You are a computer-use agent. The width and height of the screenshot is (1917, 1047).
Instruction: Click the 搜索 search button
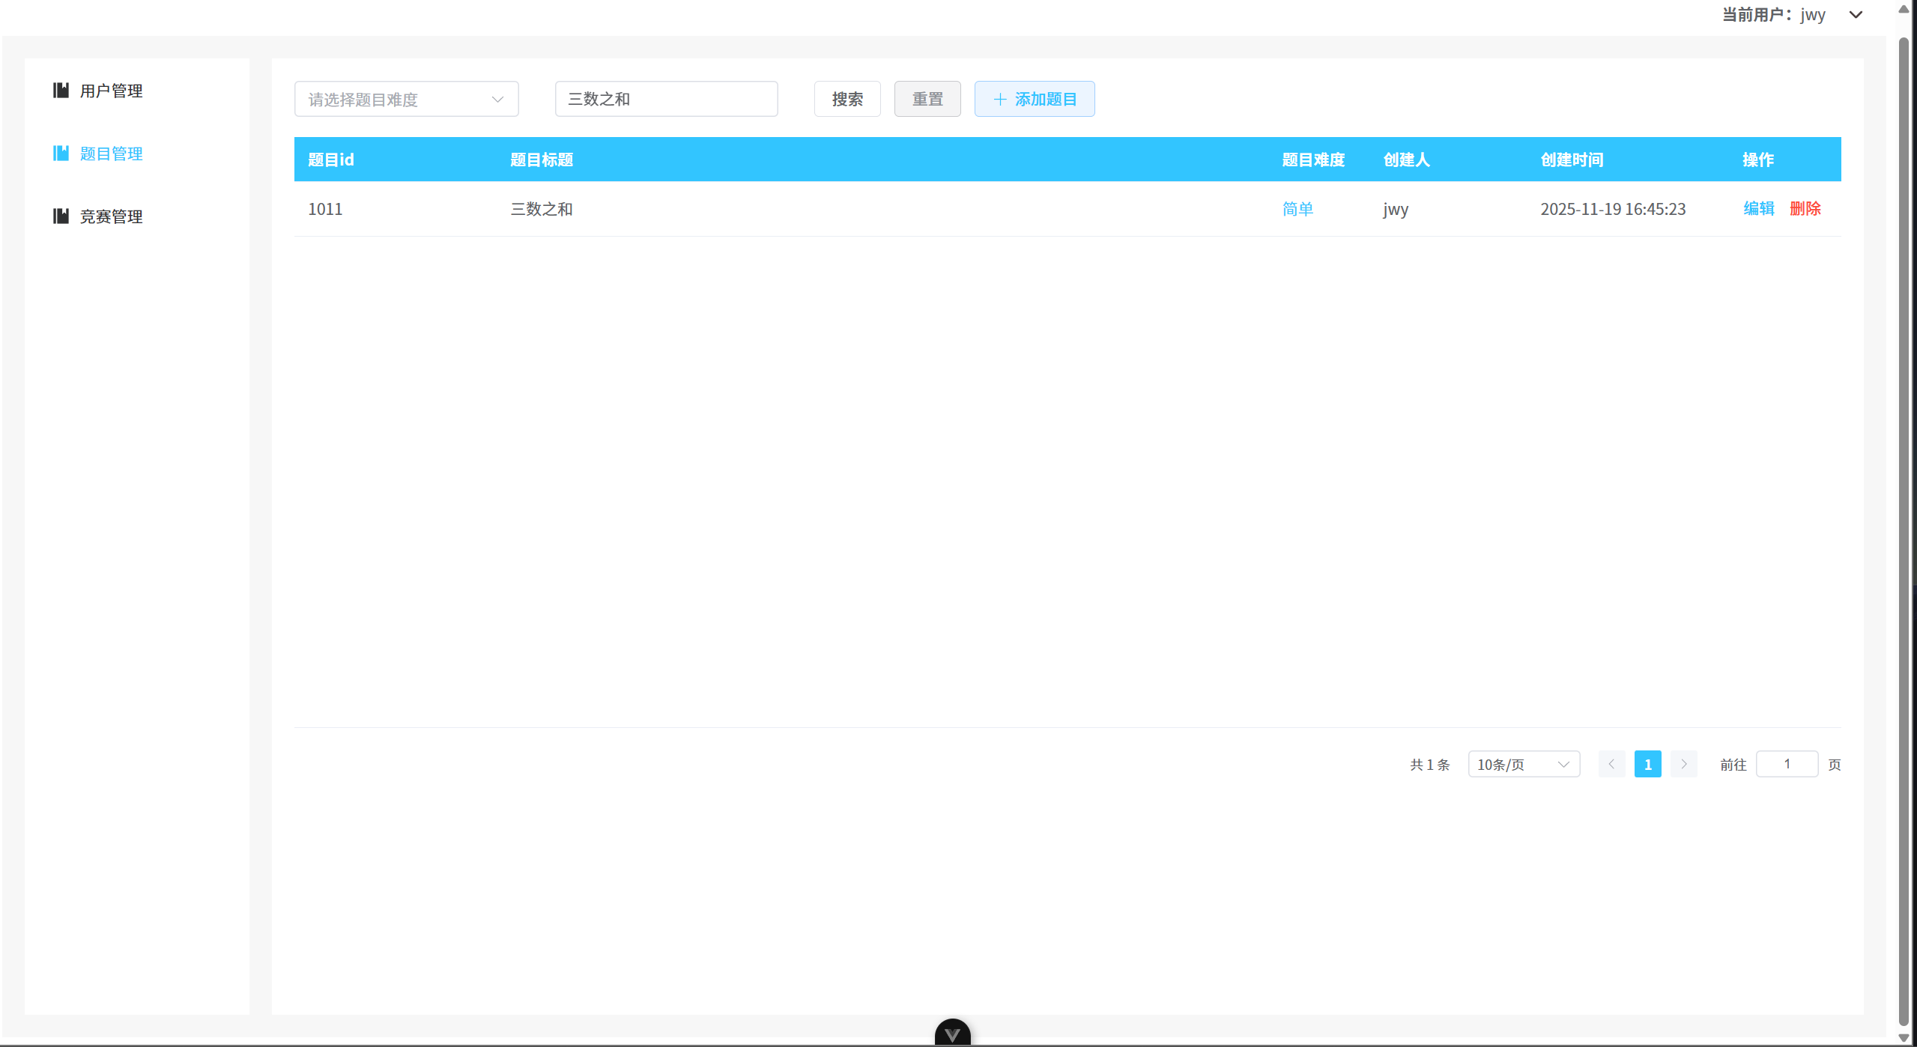click(847, 98)
